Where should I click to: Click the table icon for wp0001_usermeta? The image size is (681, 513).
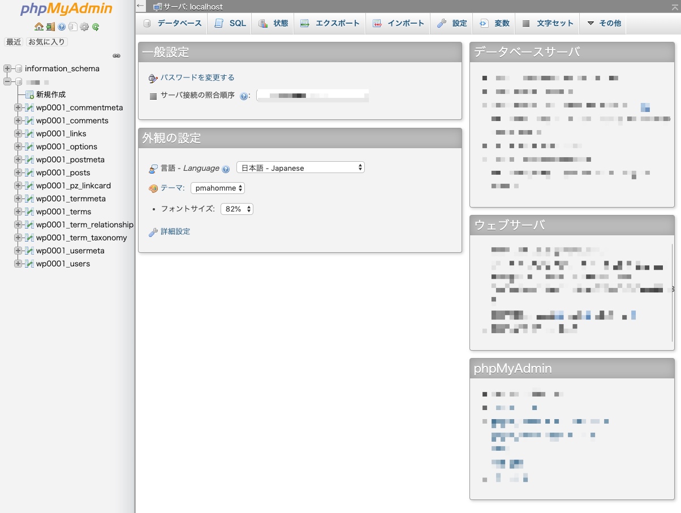point(30,251)
